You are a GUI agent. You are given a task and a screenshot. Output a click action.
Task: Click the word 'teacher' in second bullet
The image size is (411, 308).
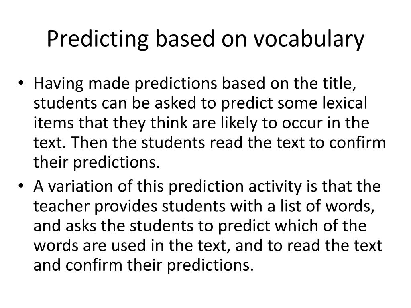click(61, 206)
